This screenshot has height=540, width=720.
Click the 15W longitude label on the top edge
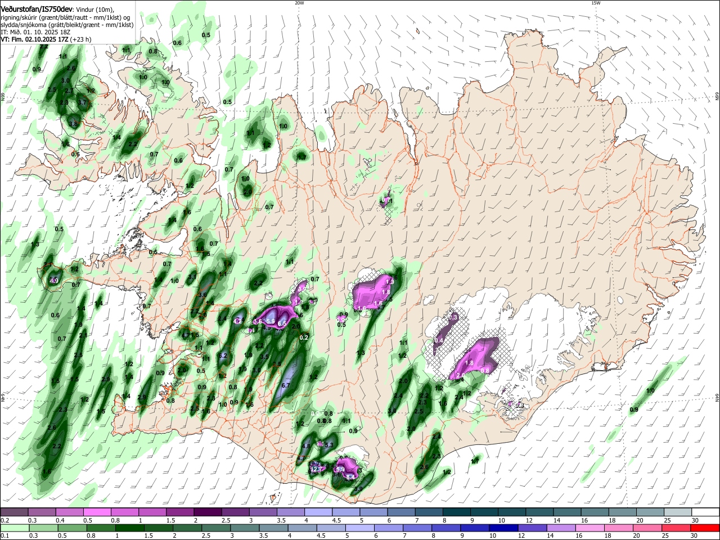596,2
